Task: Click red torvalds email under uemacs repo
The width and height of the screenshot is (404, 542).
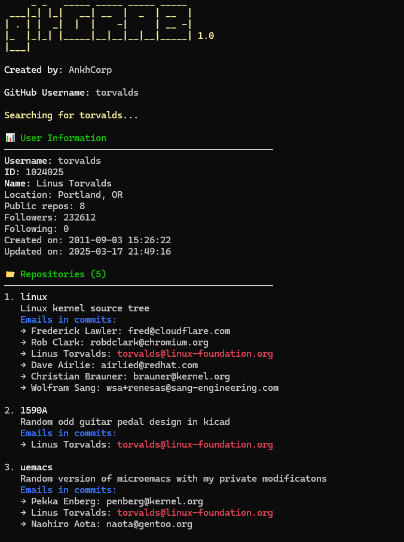Action: (x=195, y=513)
